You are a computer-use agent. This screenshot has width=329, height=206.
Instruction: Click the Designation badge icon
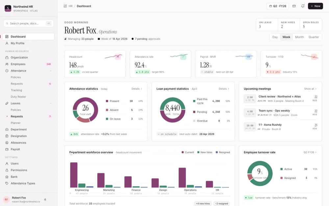7,136
